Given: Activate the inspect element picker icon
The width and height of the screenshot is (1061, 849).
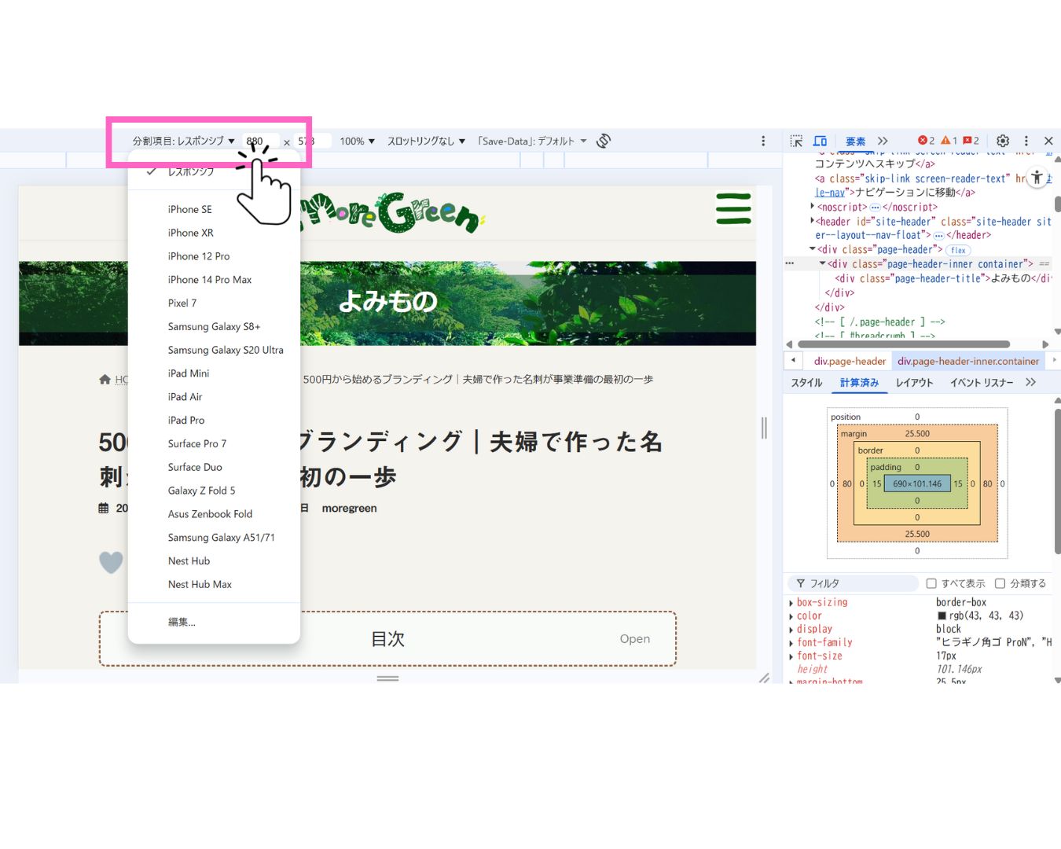Looking at the screenshot, I should pyautogui.click(x=796, y=141).
